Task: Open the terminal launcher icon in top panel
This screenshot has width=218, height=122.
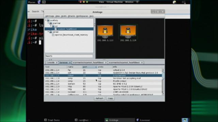Action: click(44, 2)
